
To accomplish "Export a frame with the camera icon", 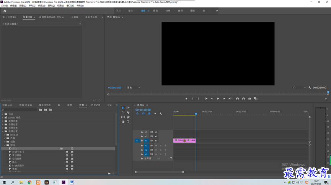I will (x=249, y=98).
